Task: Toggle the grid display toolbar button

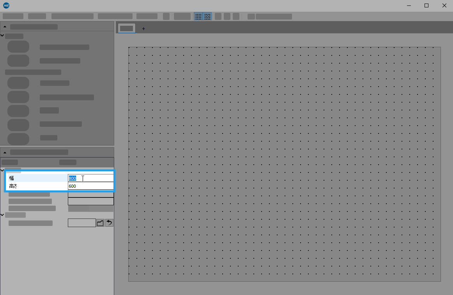Action: coord(198,16)
